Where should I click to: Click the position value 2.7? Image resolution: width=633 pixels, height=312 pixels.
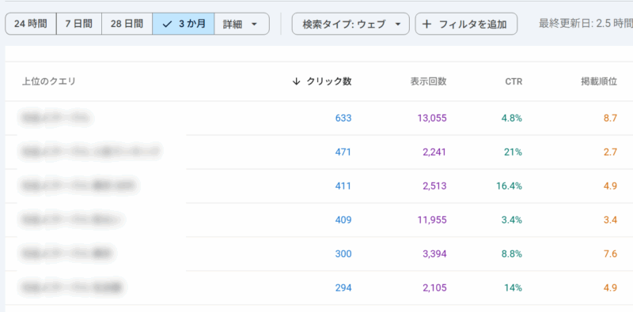tap(610, 152)
